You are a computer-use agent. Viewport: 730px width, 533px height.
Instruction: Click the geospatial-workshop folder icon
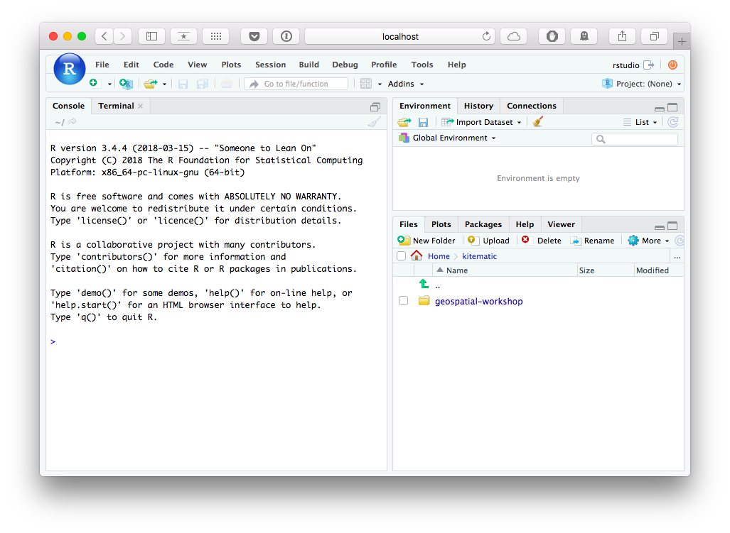point(424,301)
